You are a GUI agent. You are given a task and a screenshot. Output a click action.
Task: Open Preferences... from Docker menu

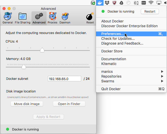131,34
